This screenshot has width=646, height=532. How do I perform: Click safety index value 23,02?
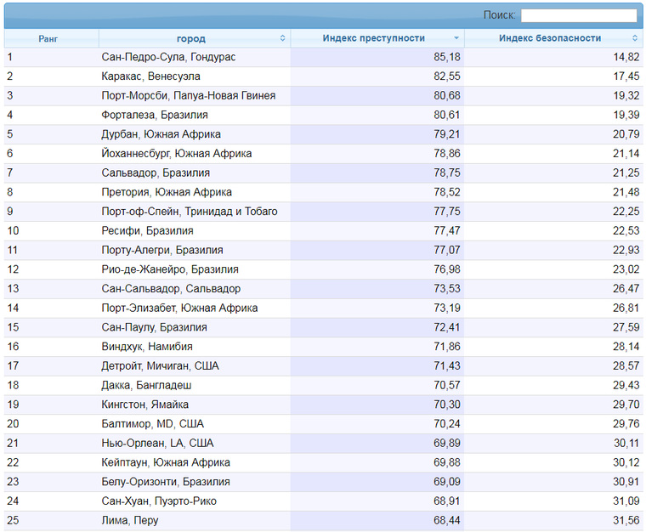[x=626, y=269]
